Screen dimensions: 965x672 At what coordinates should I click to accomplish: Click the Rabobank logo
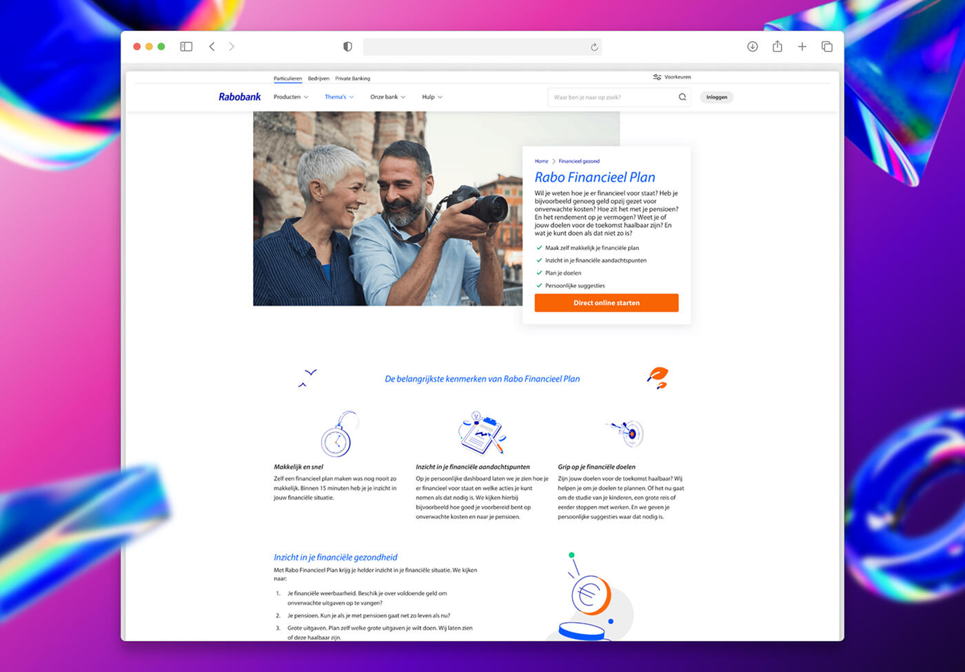[240, 97]
